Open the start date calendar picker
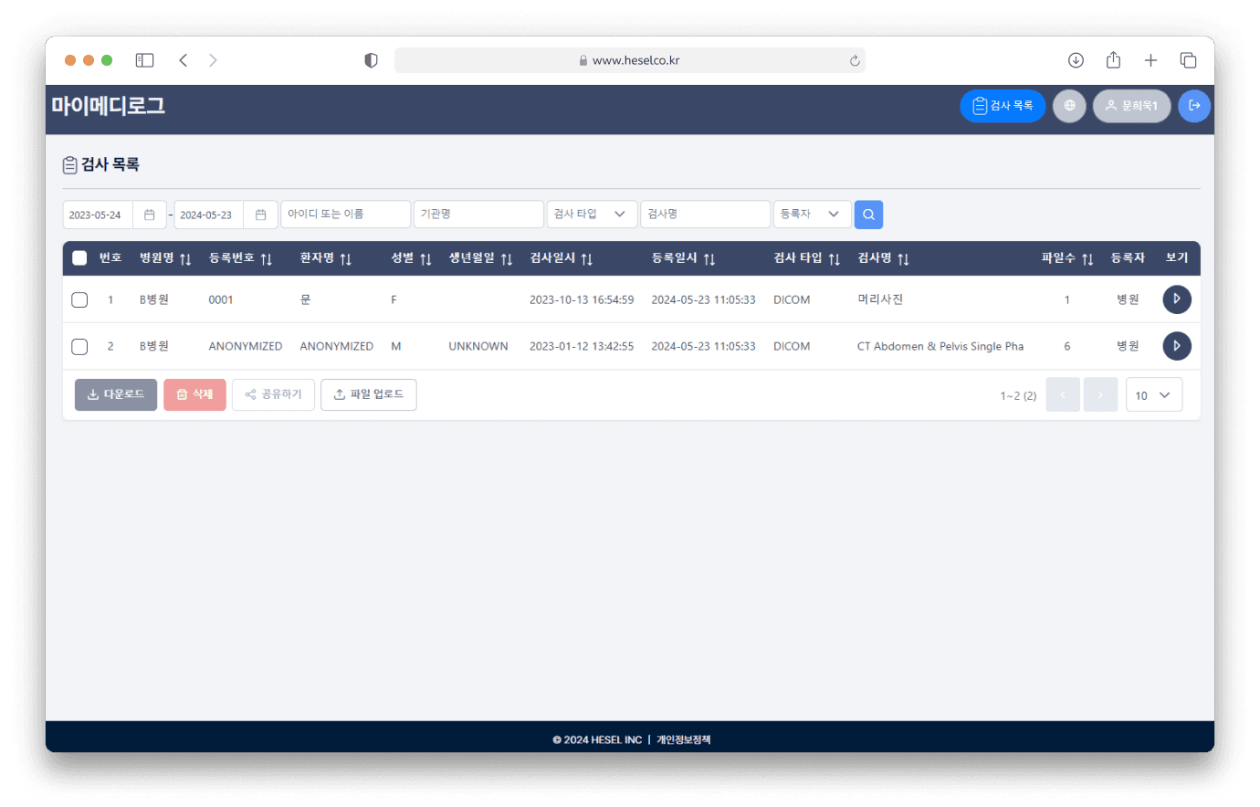This screenshot has width=1260, height=807. pos(150,215)
